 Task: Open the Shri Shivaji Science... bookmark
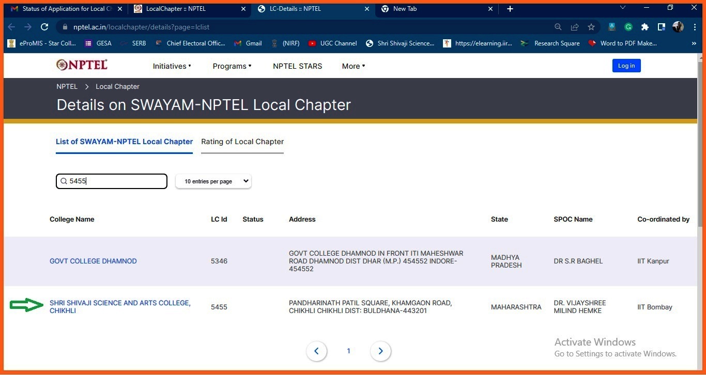(400, 43)
